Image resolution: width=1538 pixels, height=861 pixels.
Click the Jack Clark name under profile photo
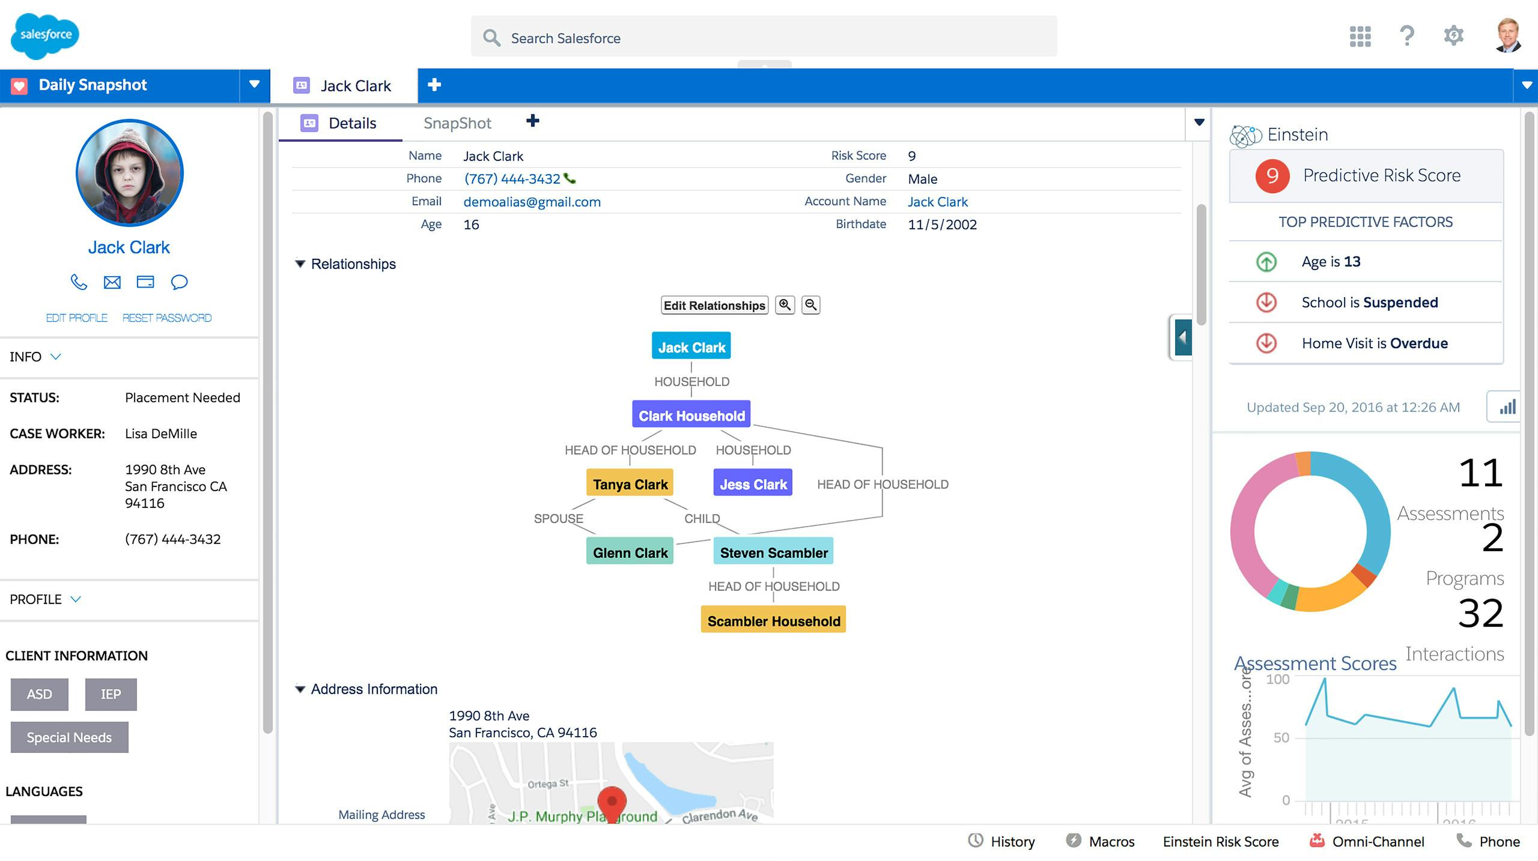tap(129, 247)
